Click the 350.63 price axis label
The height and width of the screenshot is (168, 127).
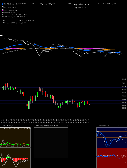(x=124, y=93)
